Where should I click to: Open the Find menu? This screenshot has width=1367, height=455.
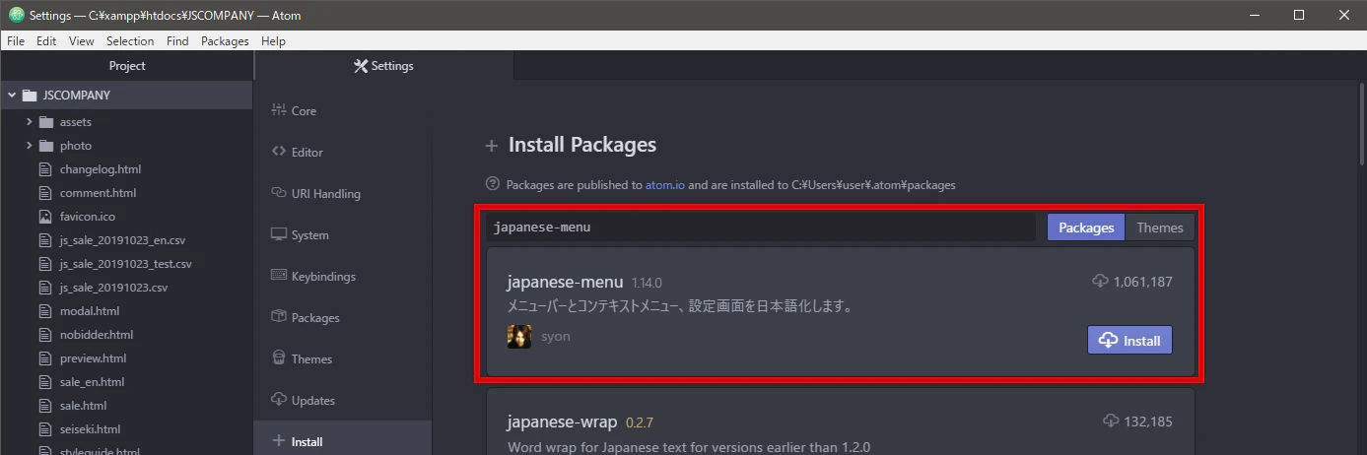[x=177, y=41]
